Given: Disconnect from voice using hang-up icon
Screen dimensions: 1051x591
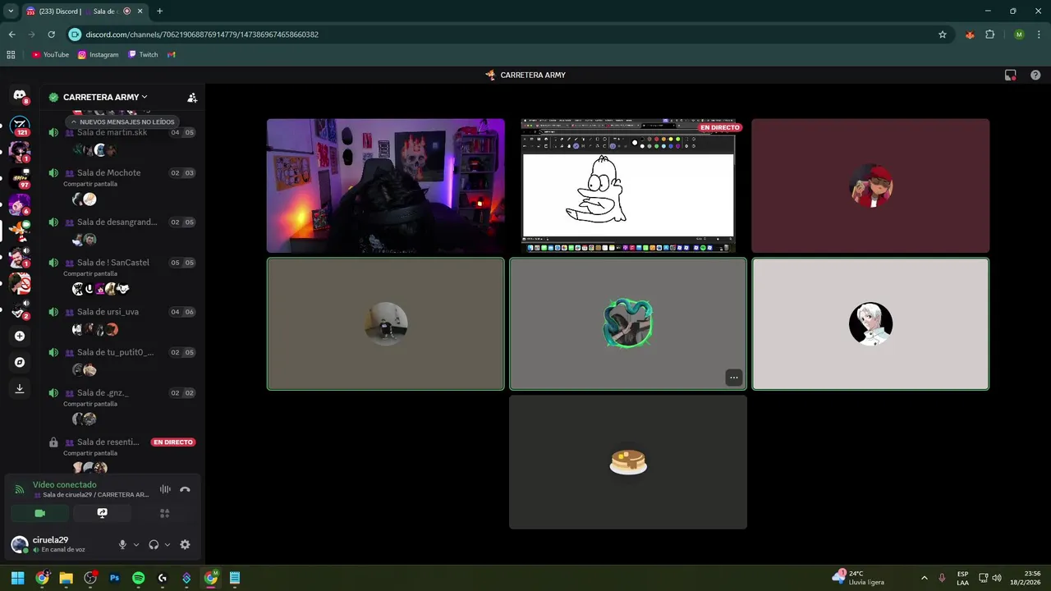Looking at the screenshot, I should [x=185, y=489].
